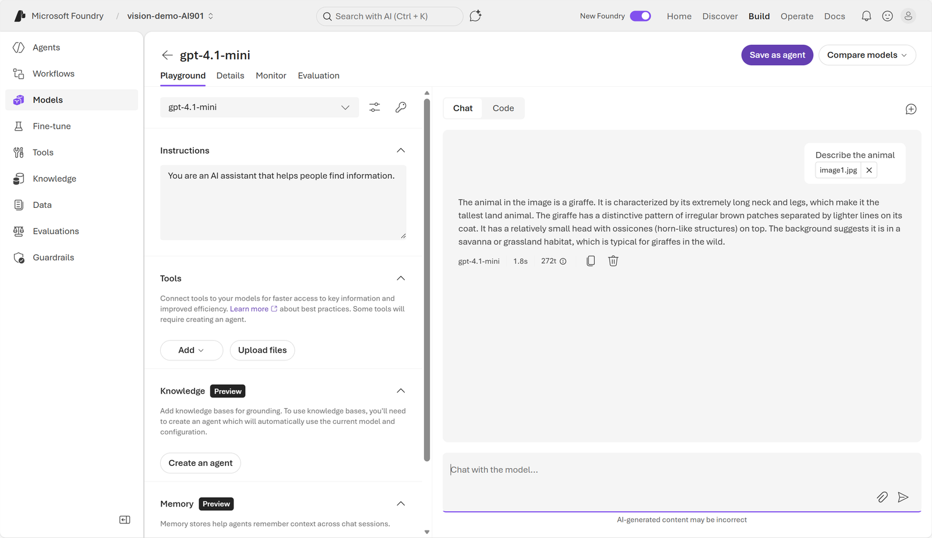Click the Data sidebar icon
This screenshot has height=538, width=932.
(19, 205)
